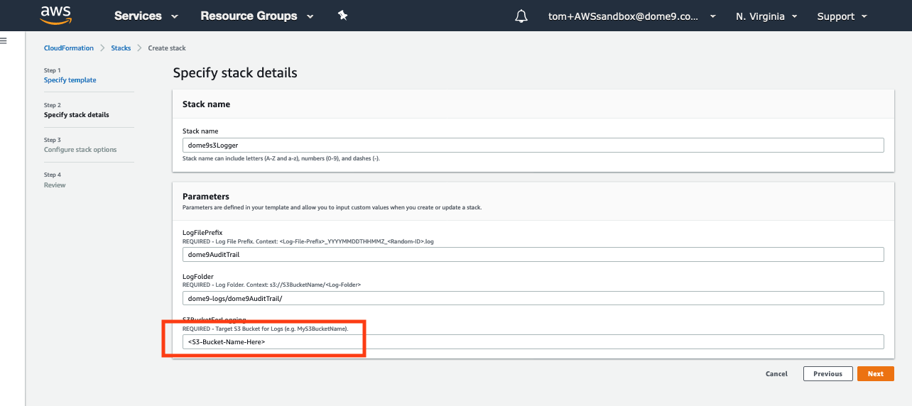Click the LogFolder input field
The width and height of the screenshot is (912, 406).
point(533,298)
